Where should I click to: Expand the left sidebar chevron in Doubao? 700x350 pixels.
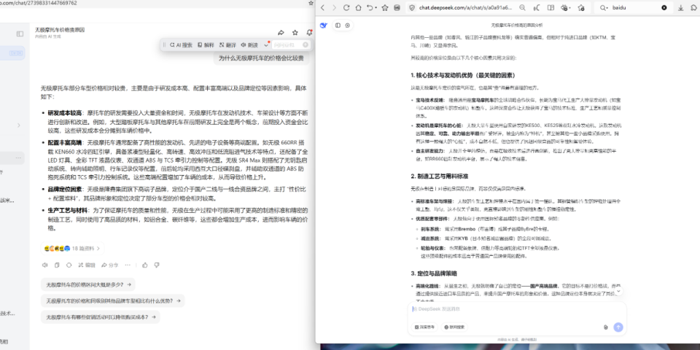(x=19, y=125)
